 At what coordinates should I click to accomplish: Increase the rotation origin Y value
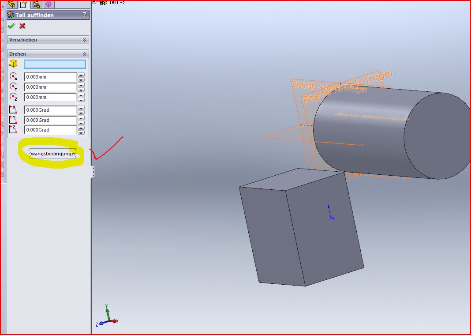(81, 85)
